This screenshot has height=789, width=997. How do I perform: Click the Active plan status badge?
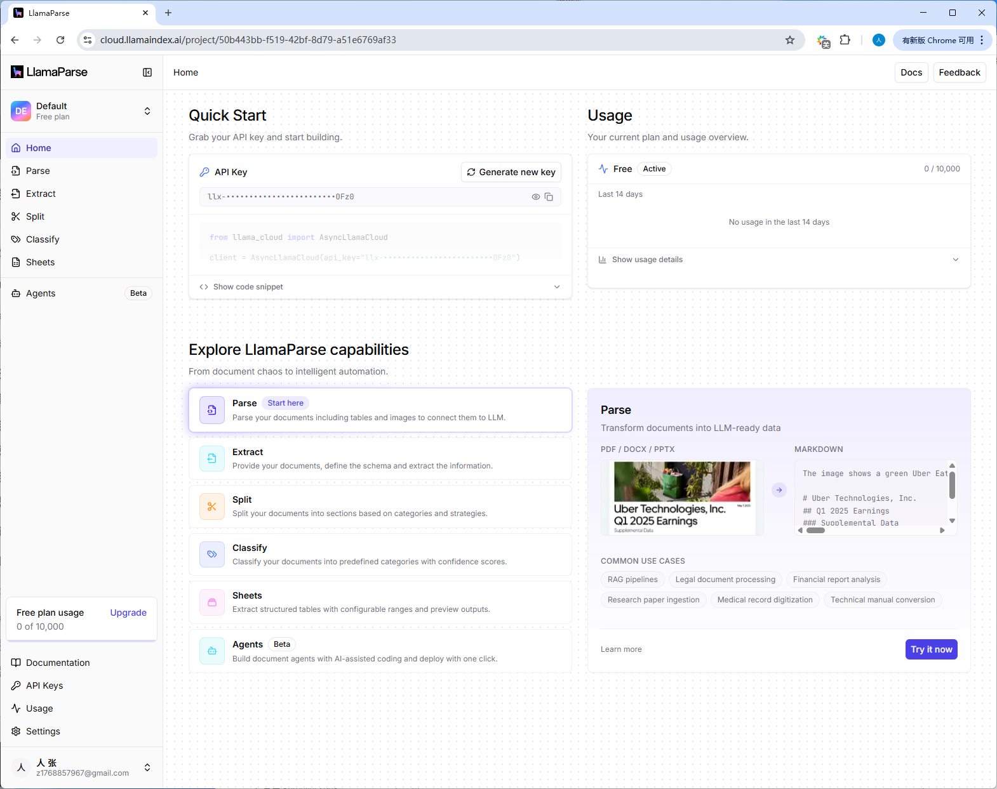tap(654, 169)
